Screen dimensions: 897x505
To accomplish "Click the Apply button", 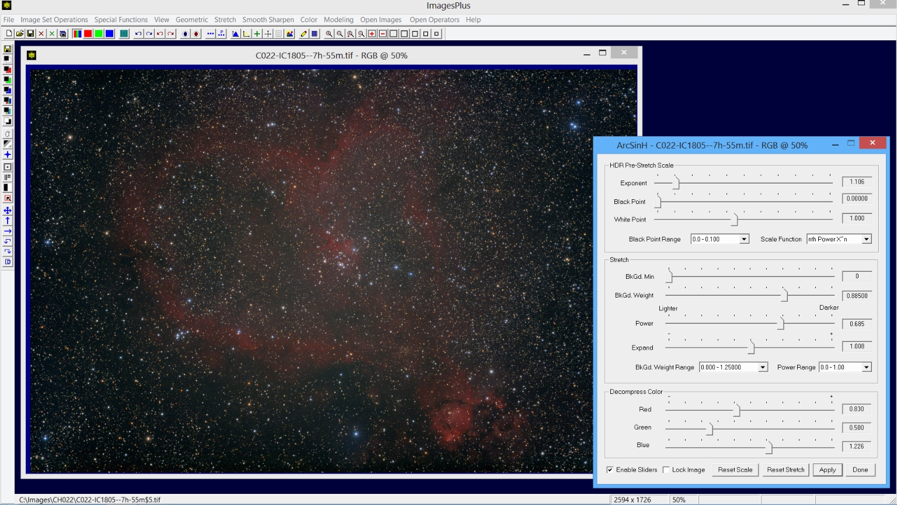I will 828,470.
